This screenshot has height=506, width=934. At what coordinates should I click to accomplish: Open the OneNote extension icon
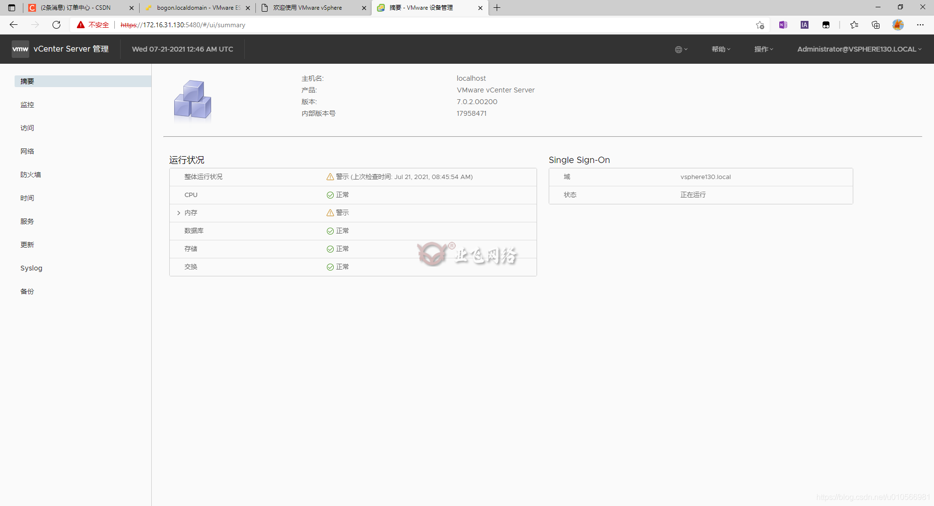[x=783, y=25]
